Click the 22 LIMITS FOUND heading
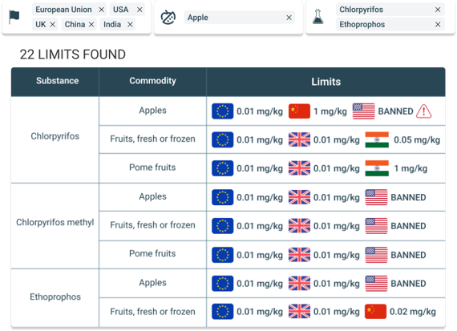The width and height of the screenshot is (457, 331). [x=73, y=54]
